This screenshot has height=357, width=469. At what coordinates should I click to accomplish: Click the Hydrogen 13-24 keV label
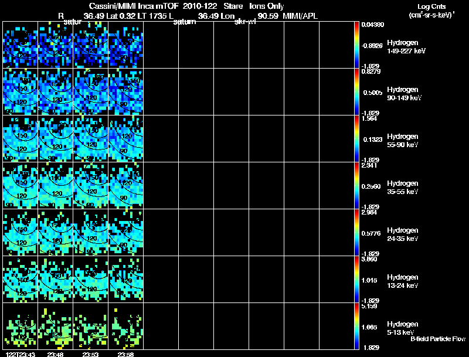click(x=403, y=281)
